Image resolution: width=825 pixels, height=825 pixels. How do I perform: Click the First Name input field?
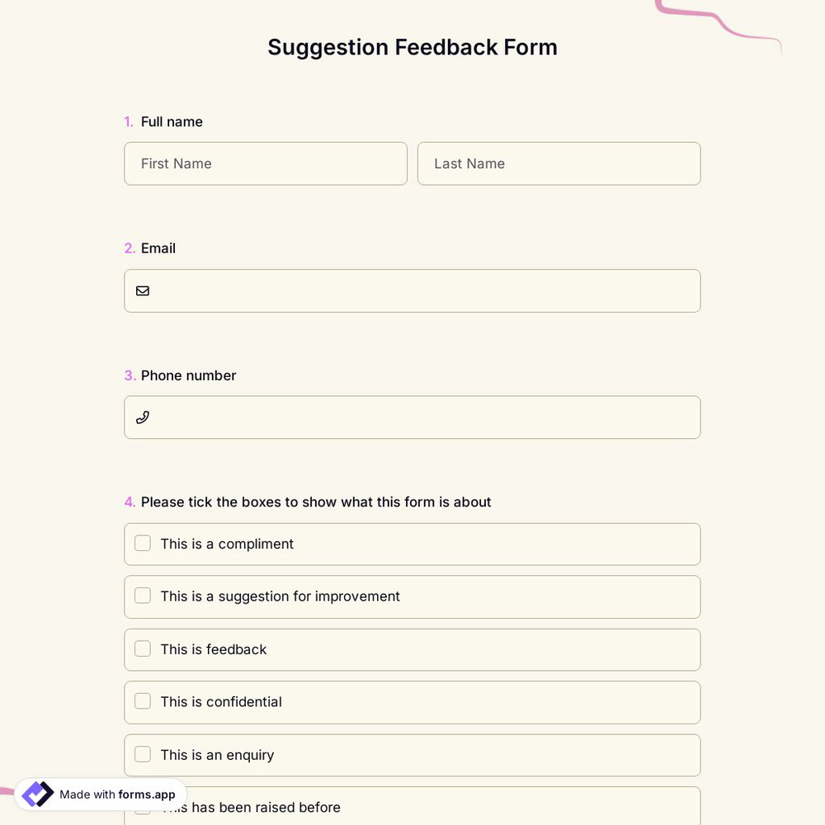pyautogui.click(x=266, y=163)
